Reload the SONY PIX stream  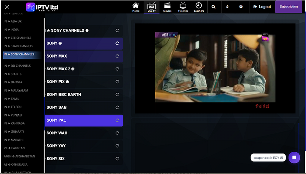coord(117,82)
